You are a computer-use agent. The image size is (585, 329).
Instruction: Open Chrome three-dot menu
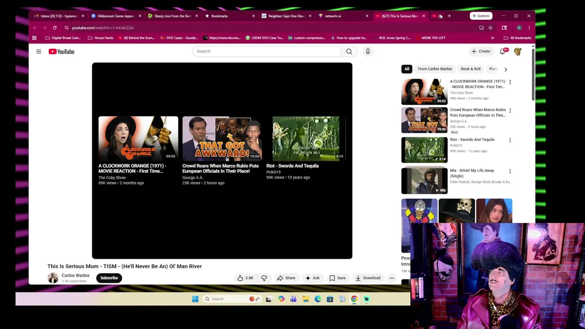529,27
